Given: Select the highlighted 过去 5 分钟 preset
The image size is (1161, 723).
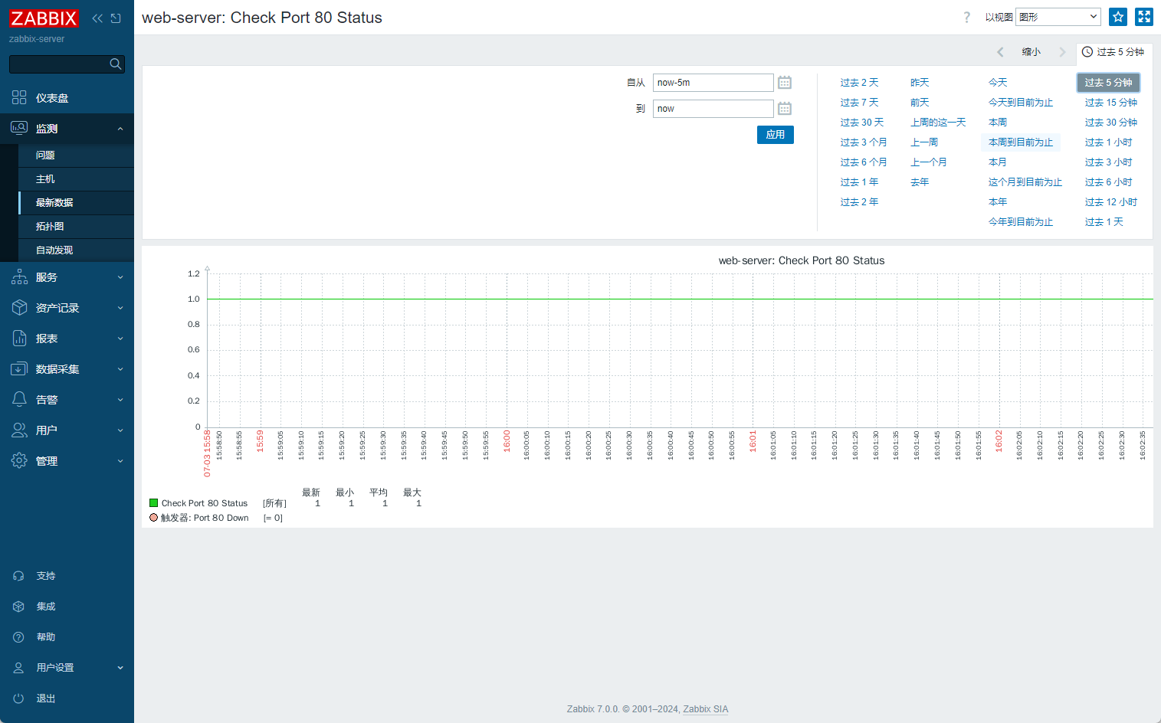Looking at the screenshot, I should click(1108, 83).
